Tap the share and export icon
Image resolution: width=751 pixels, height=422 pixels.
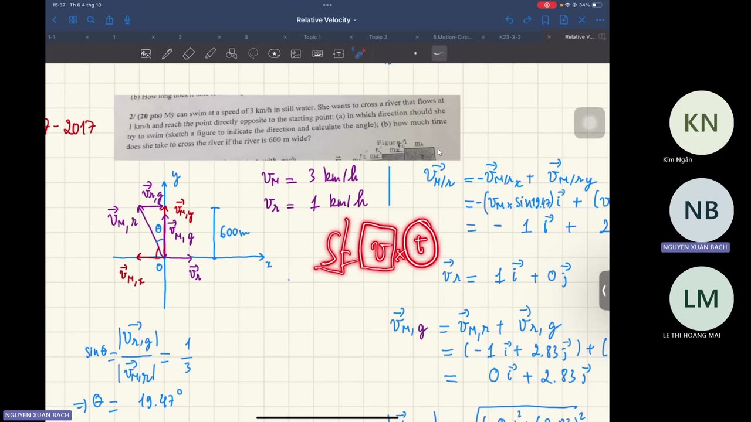109,20
